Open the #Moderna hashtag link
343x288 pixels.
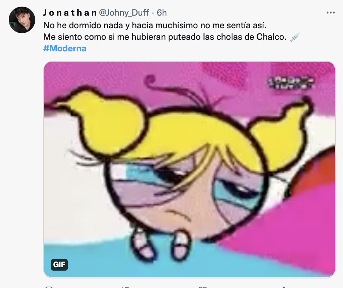tap(65, 48)
